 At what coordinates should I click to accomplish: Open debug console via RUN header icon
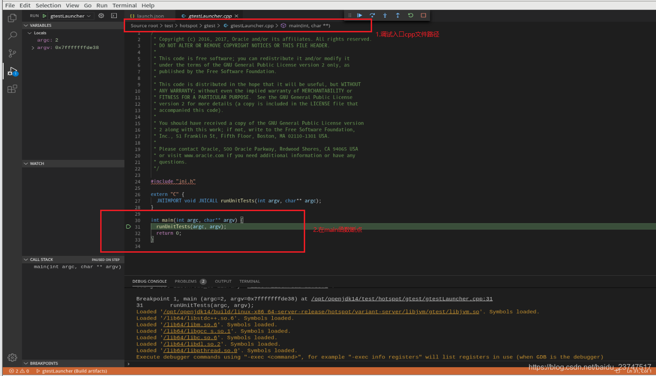point(114,16)
